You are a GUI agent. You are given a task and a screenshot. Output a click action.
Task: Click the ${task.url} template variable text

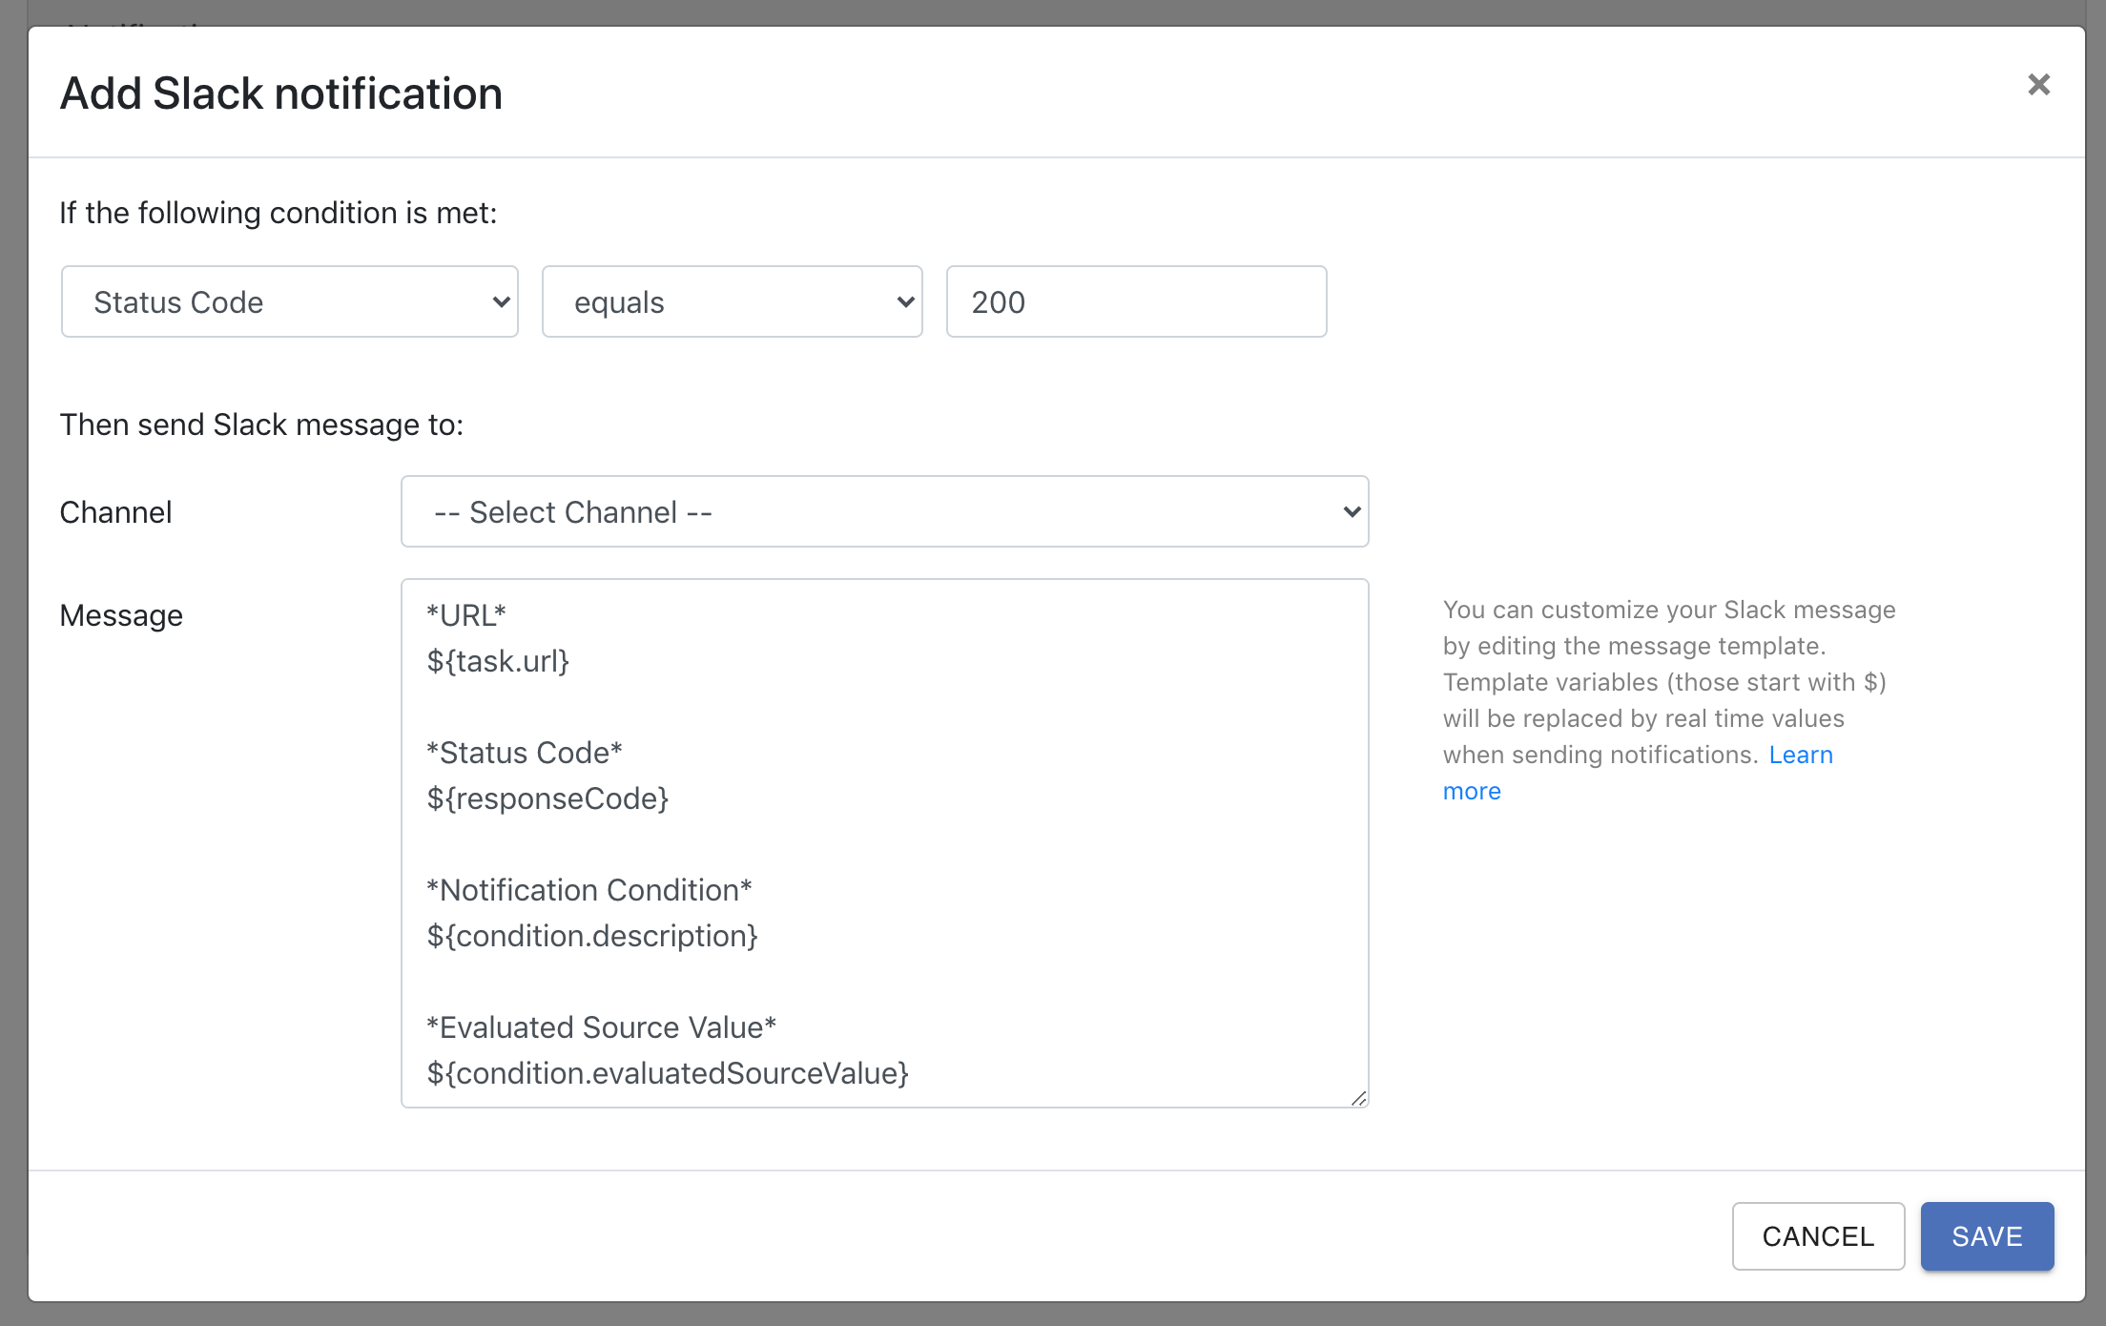point(498,661)
